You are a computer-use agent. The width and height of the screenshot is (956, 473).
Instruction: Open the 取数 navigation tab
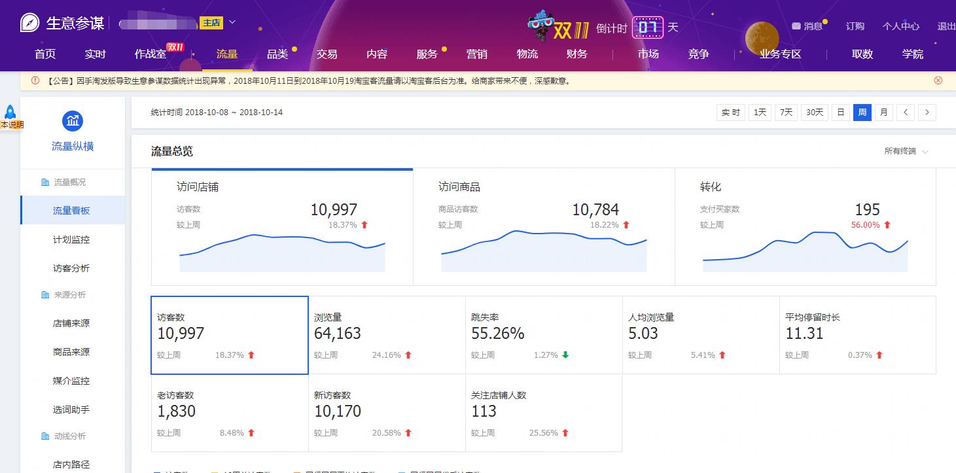[x=862, y=54]
